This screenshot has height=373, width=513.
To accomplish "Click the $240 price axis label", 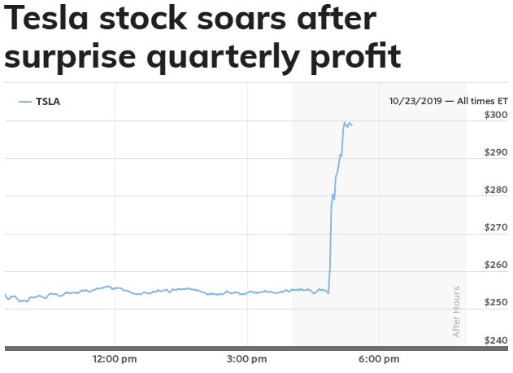I will [495, 340].
